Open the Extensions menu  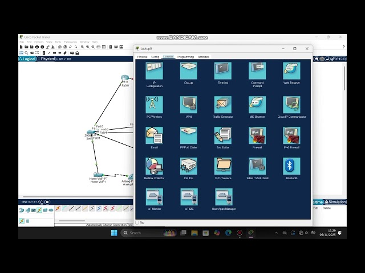pyautogui.click(x=70, y=42)
